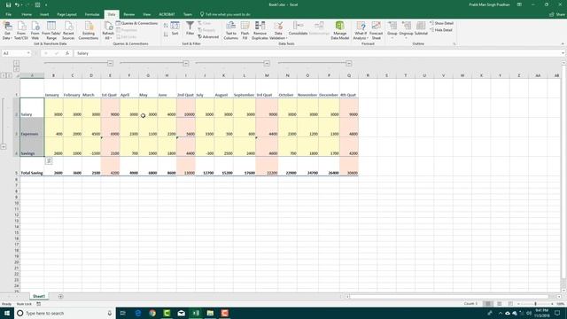Show column outline level 2
This screenshot has width=567, height=319.
pos(16,68)
